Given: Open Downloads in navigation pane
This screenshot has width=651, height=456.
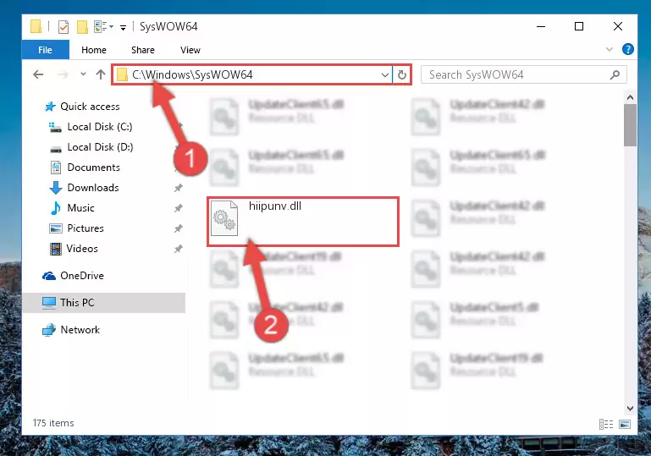Looking at the screenshot, I should point(93,188).
